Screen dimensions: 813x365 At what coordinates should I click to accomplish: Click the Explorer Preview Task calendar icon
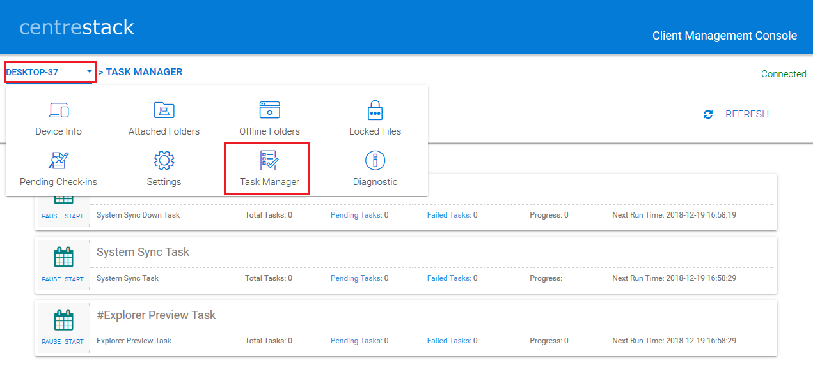(x=63, y=320)
